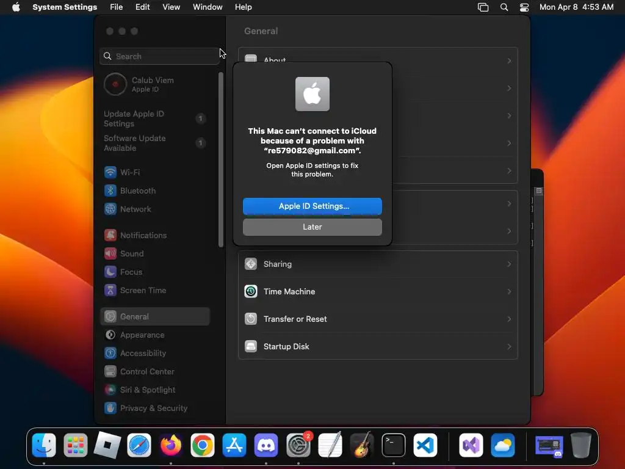The image size is (625, 469).
Task: Open the View menu
Action: [x=171, y=7]
